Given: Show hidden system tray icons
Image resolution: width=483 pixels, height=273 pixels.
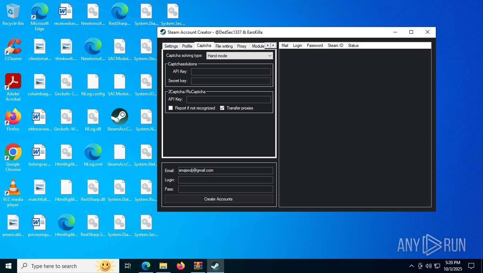Looking at the screenshot, I should tap(412, 266).
